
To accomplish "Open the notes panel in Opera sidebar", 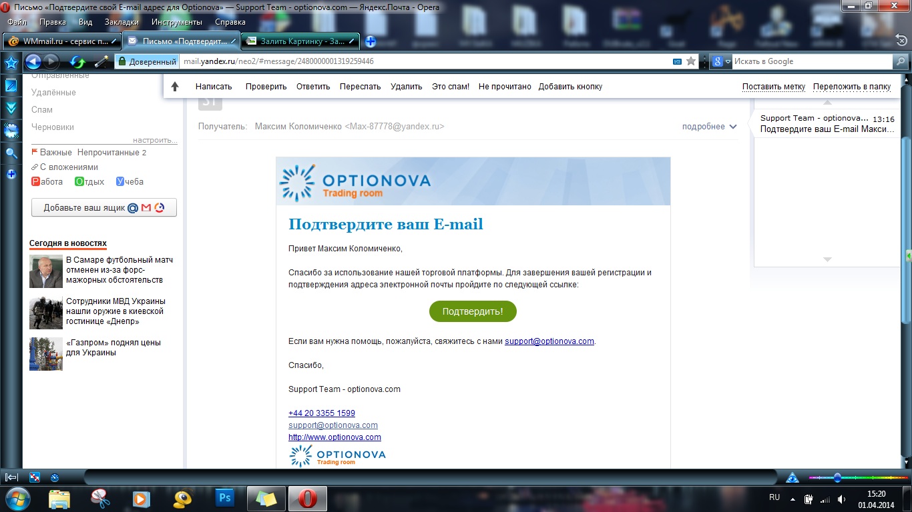I will [x=11, y=85].
